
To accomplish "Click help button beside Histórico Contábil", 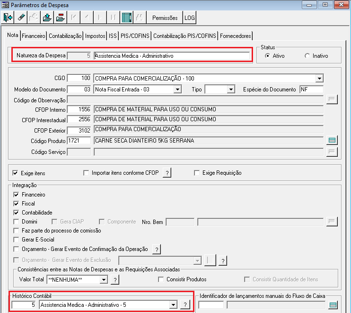I will point(185,304).
